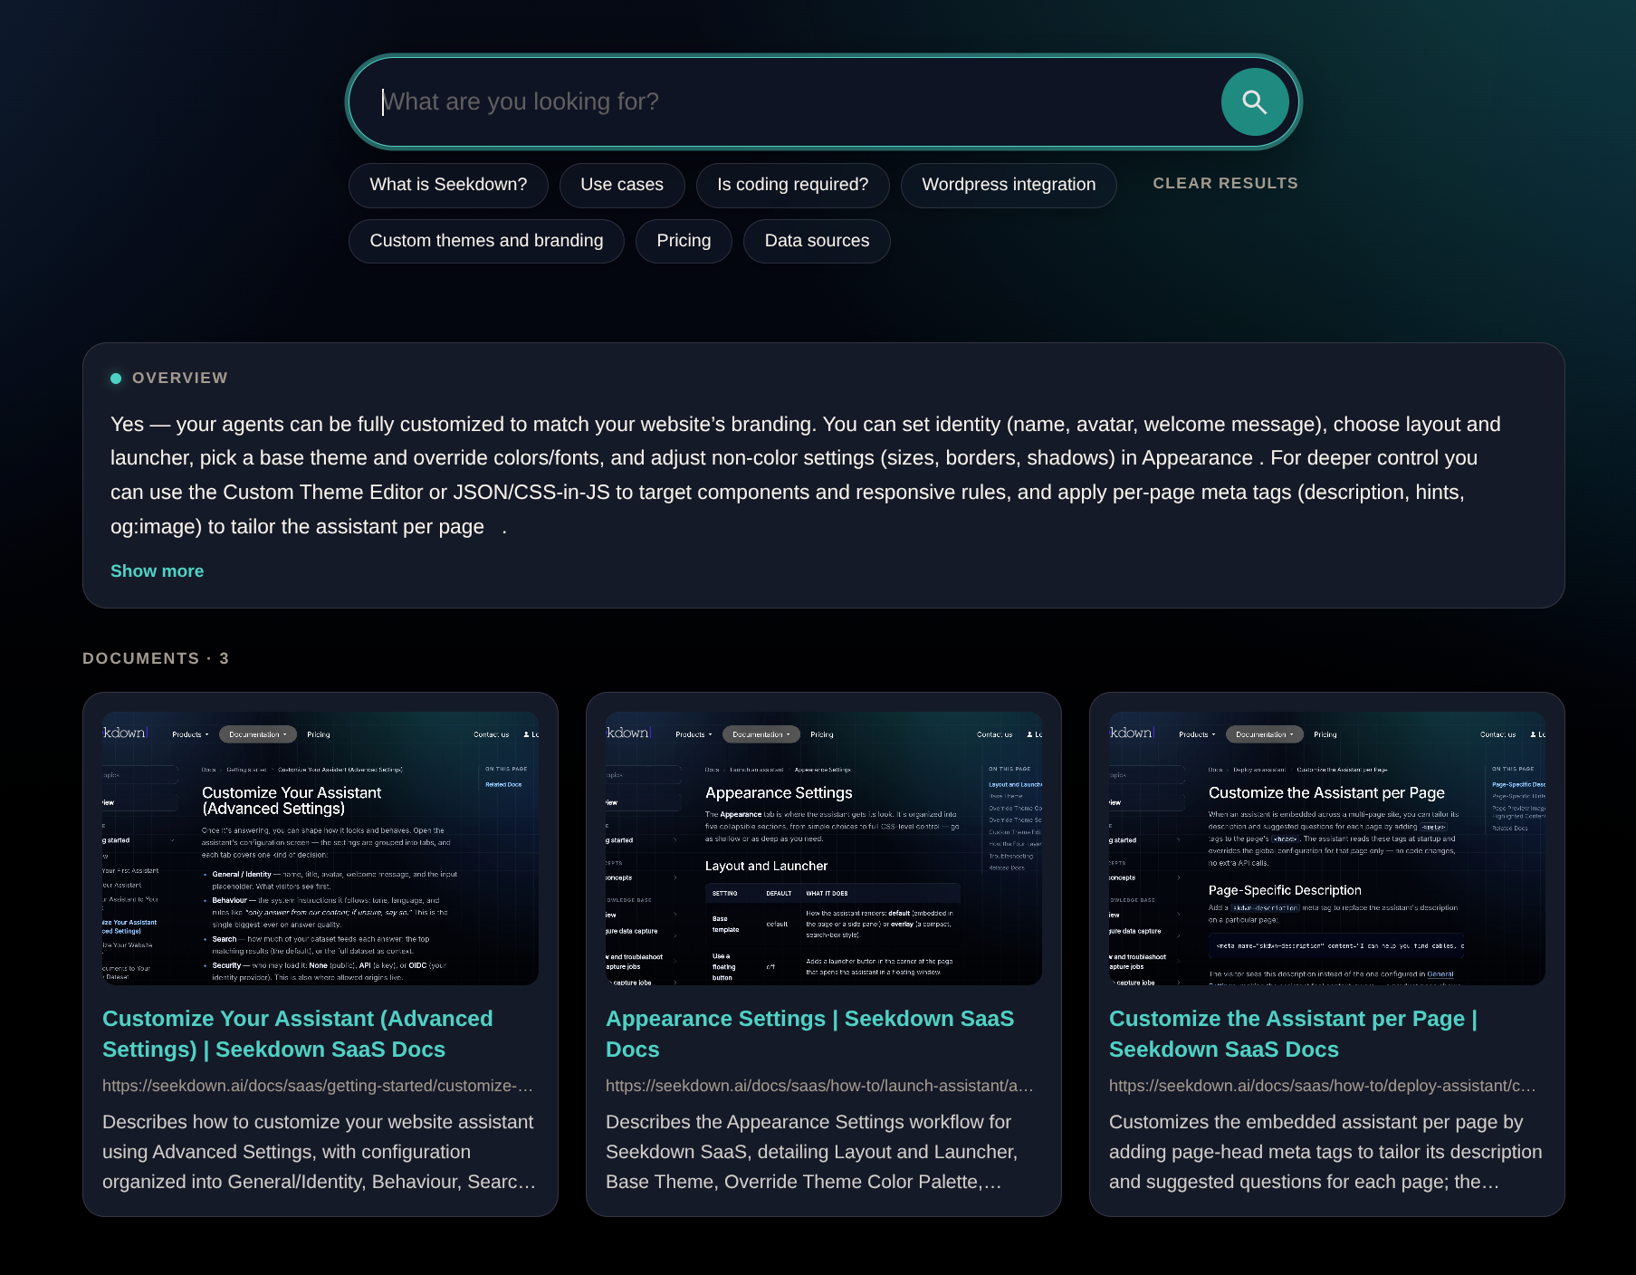Pick the 'Is coding required?' chip
This screenshot has height=1275, width=1636.
(793, 185)
